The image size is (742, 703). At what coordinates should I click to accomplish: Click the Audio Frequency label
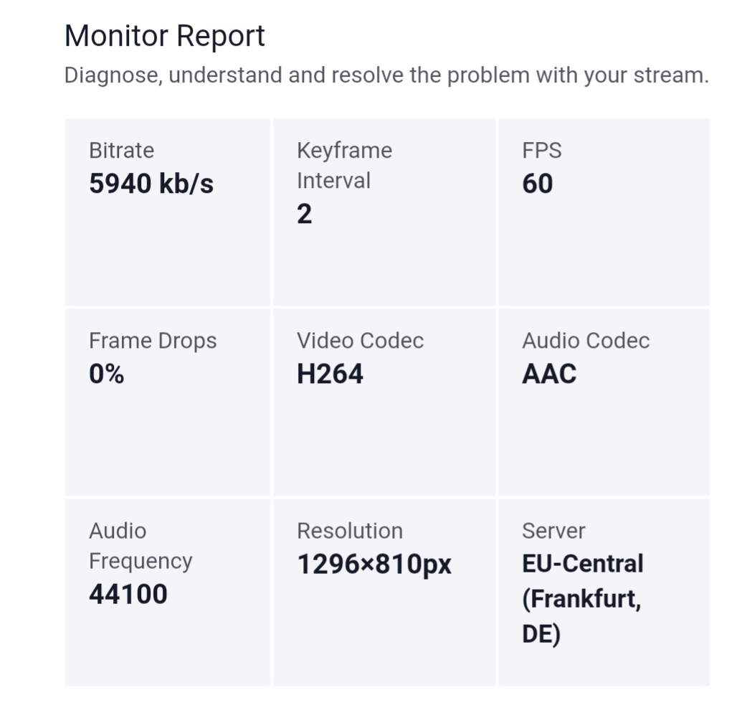click(x=141, y=546)
